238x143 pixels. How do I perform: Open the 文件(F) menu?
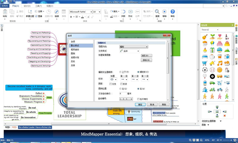point(5,6)
